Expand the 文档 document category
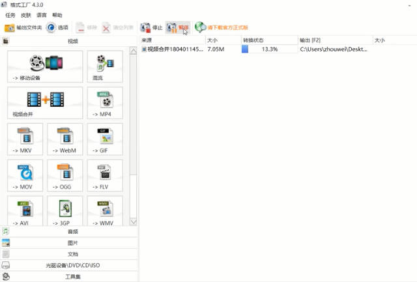Screen dimensions: 417x282 coord(69,254)
